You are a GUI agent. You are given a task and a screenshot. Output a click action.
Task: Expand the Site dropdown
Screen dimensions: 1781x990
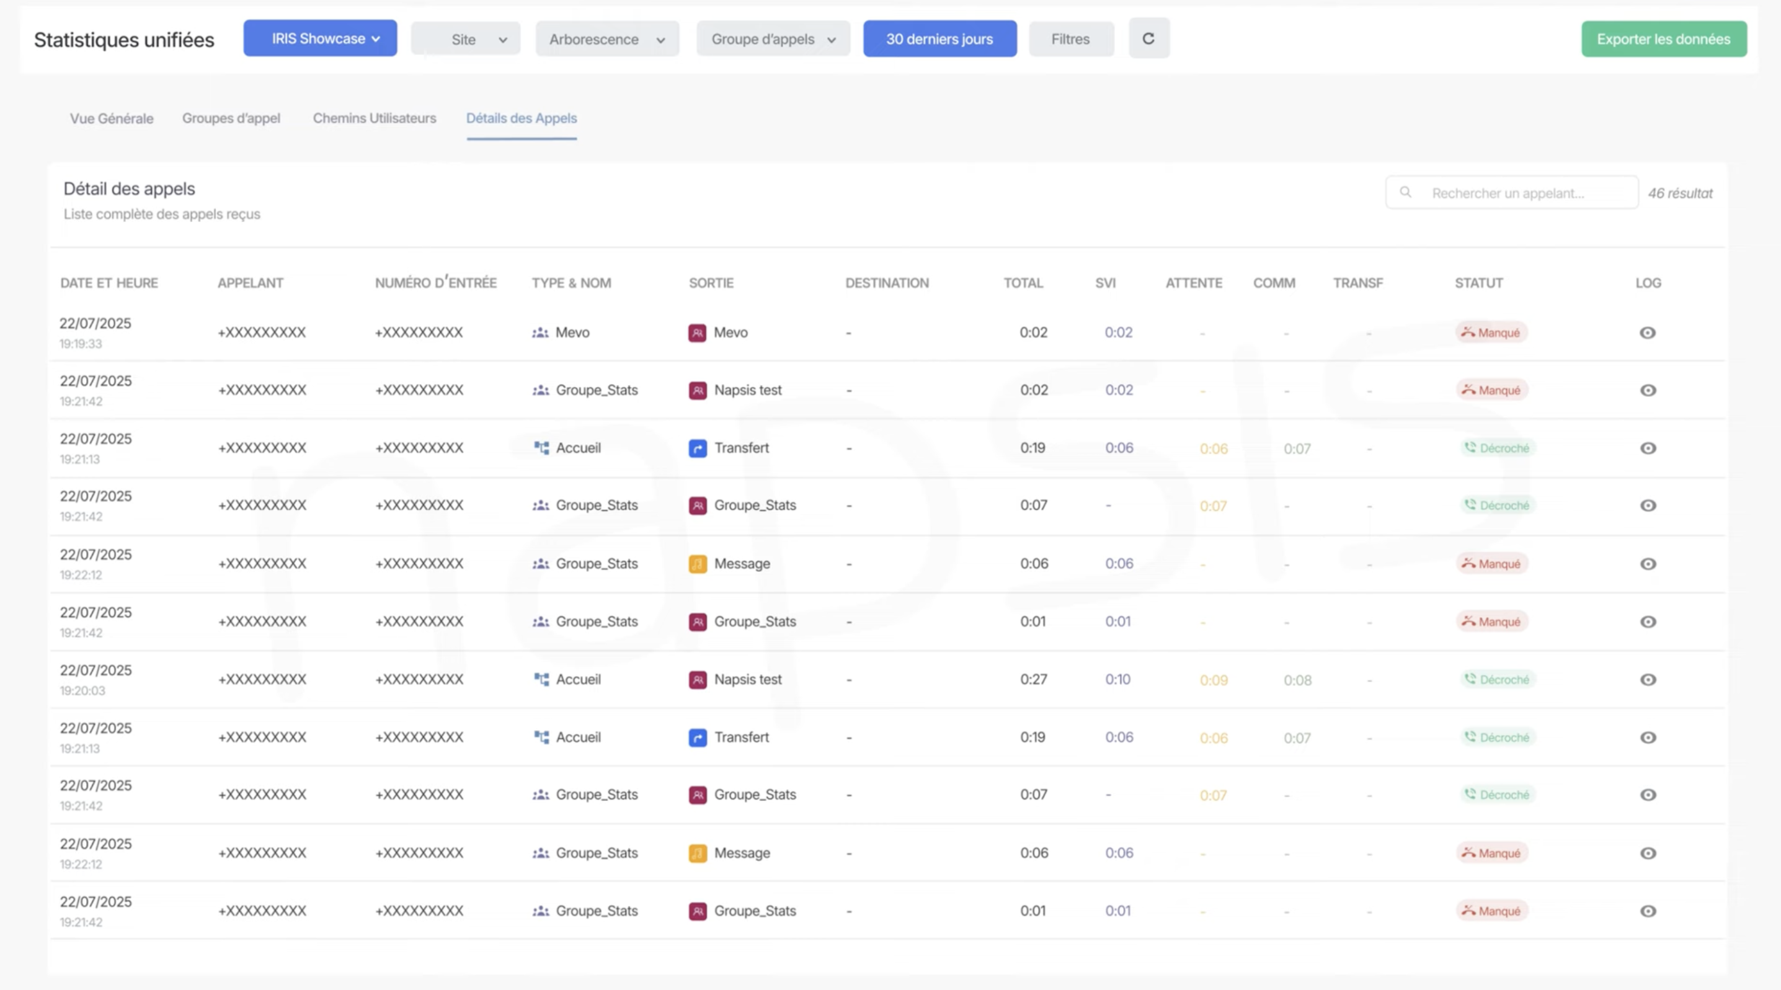click(x=465, y=40)
